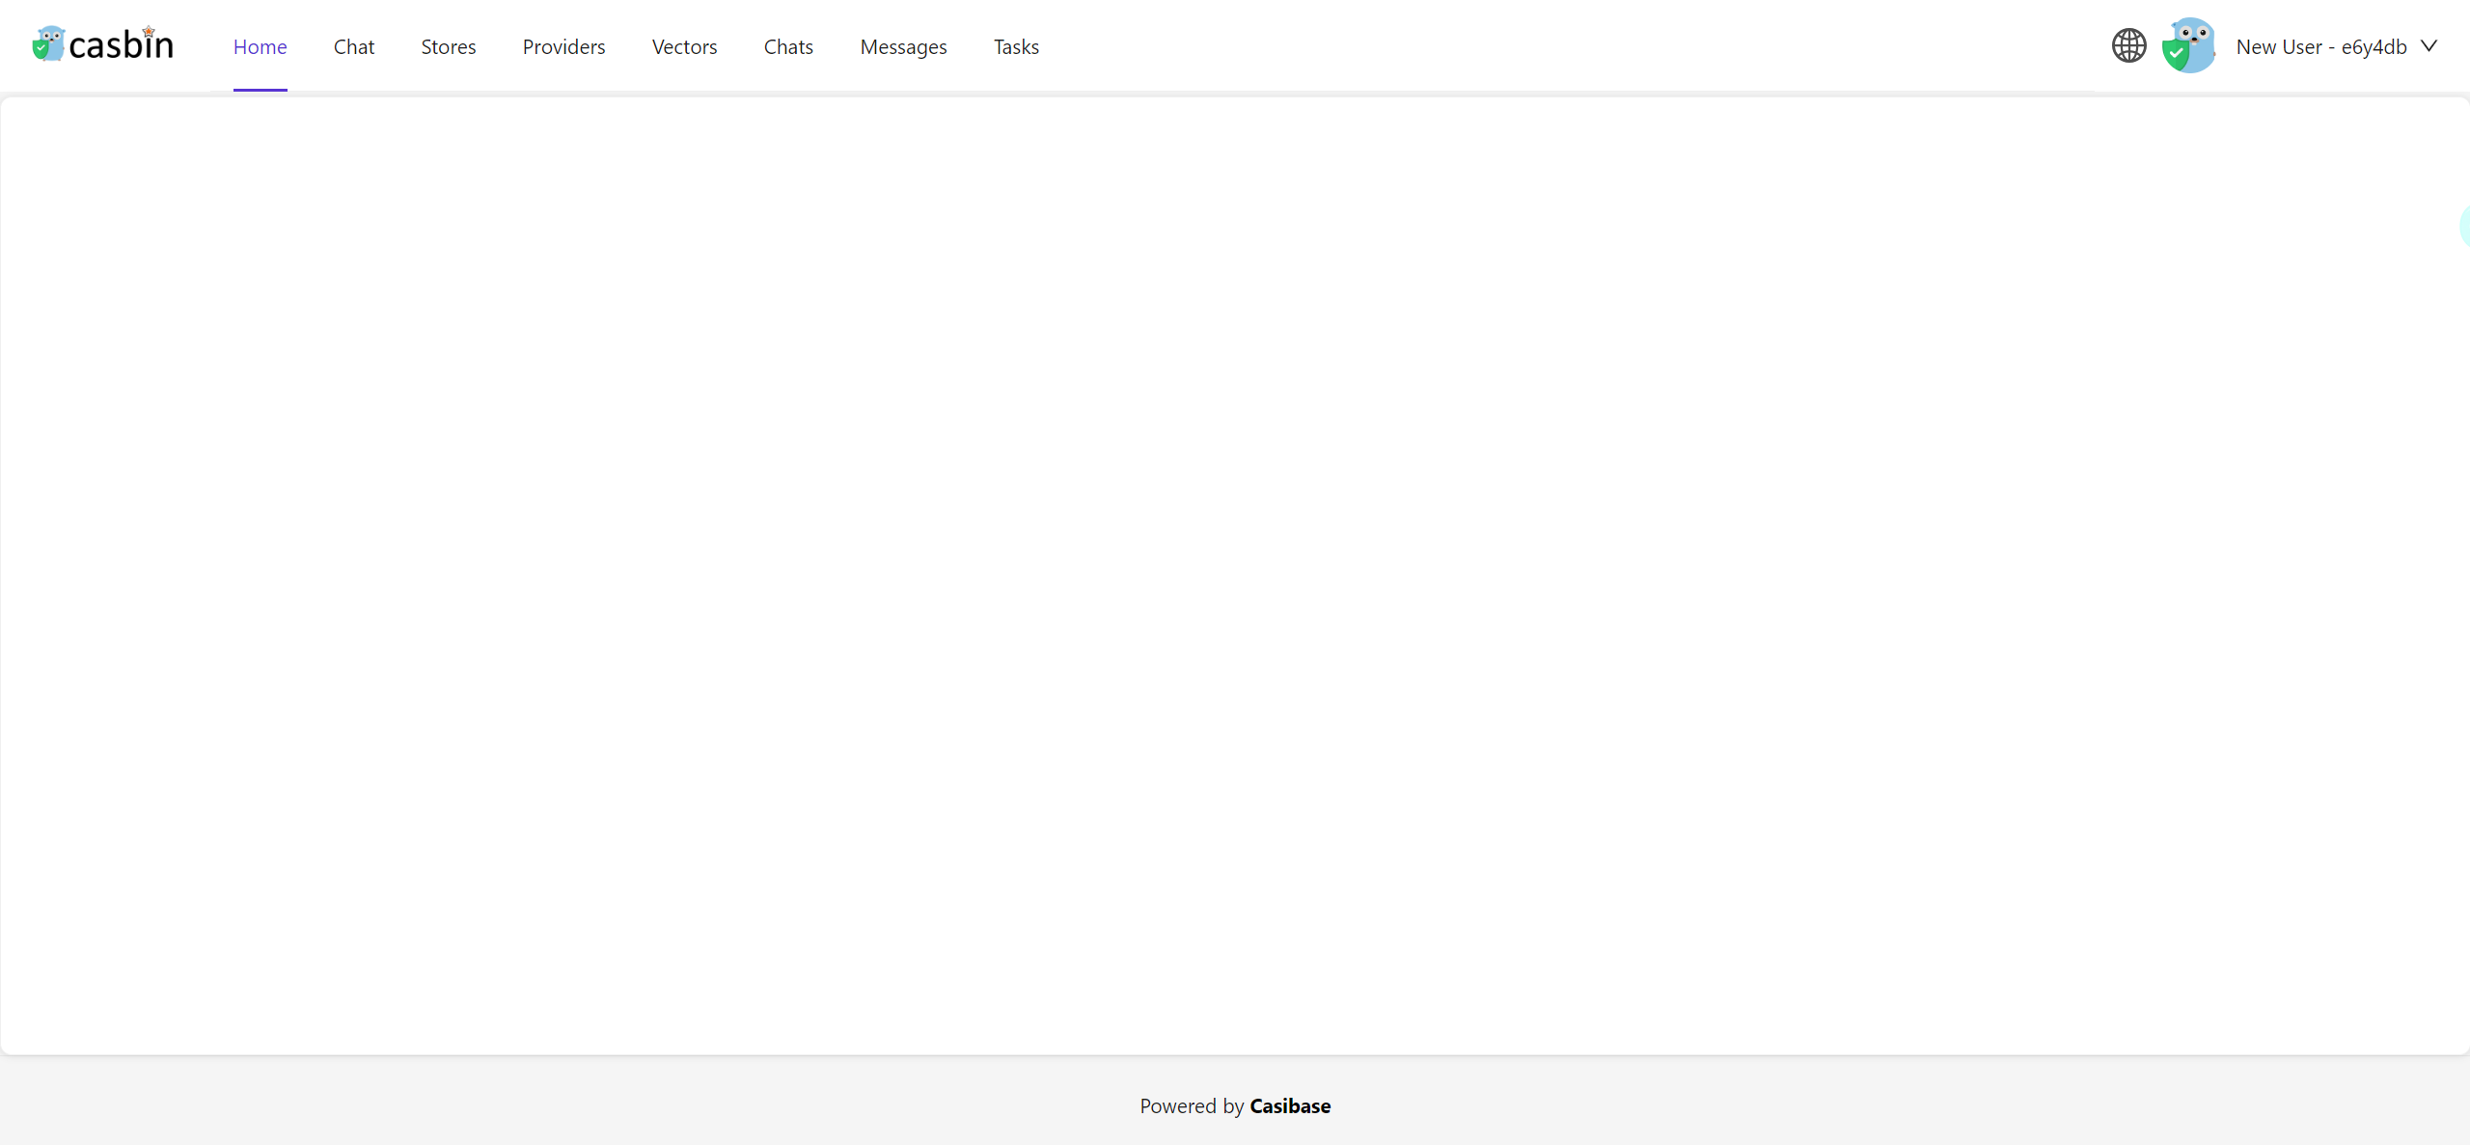
Task: View the Tasks page
Action: tap(1016, 46)
